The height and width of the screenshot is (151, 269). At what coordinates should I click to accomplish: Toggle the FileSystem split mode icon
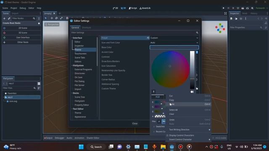pyautogui.click(x=39, y=83)
